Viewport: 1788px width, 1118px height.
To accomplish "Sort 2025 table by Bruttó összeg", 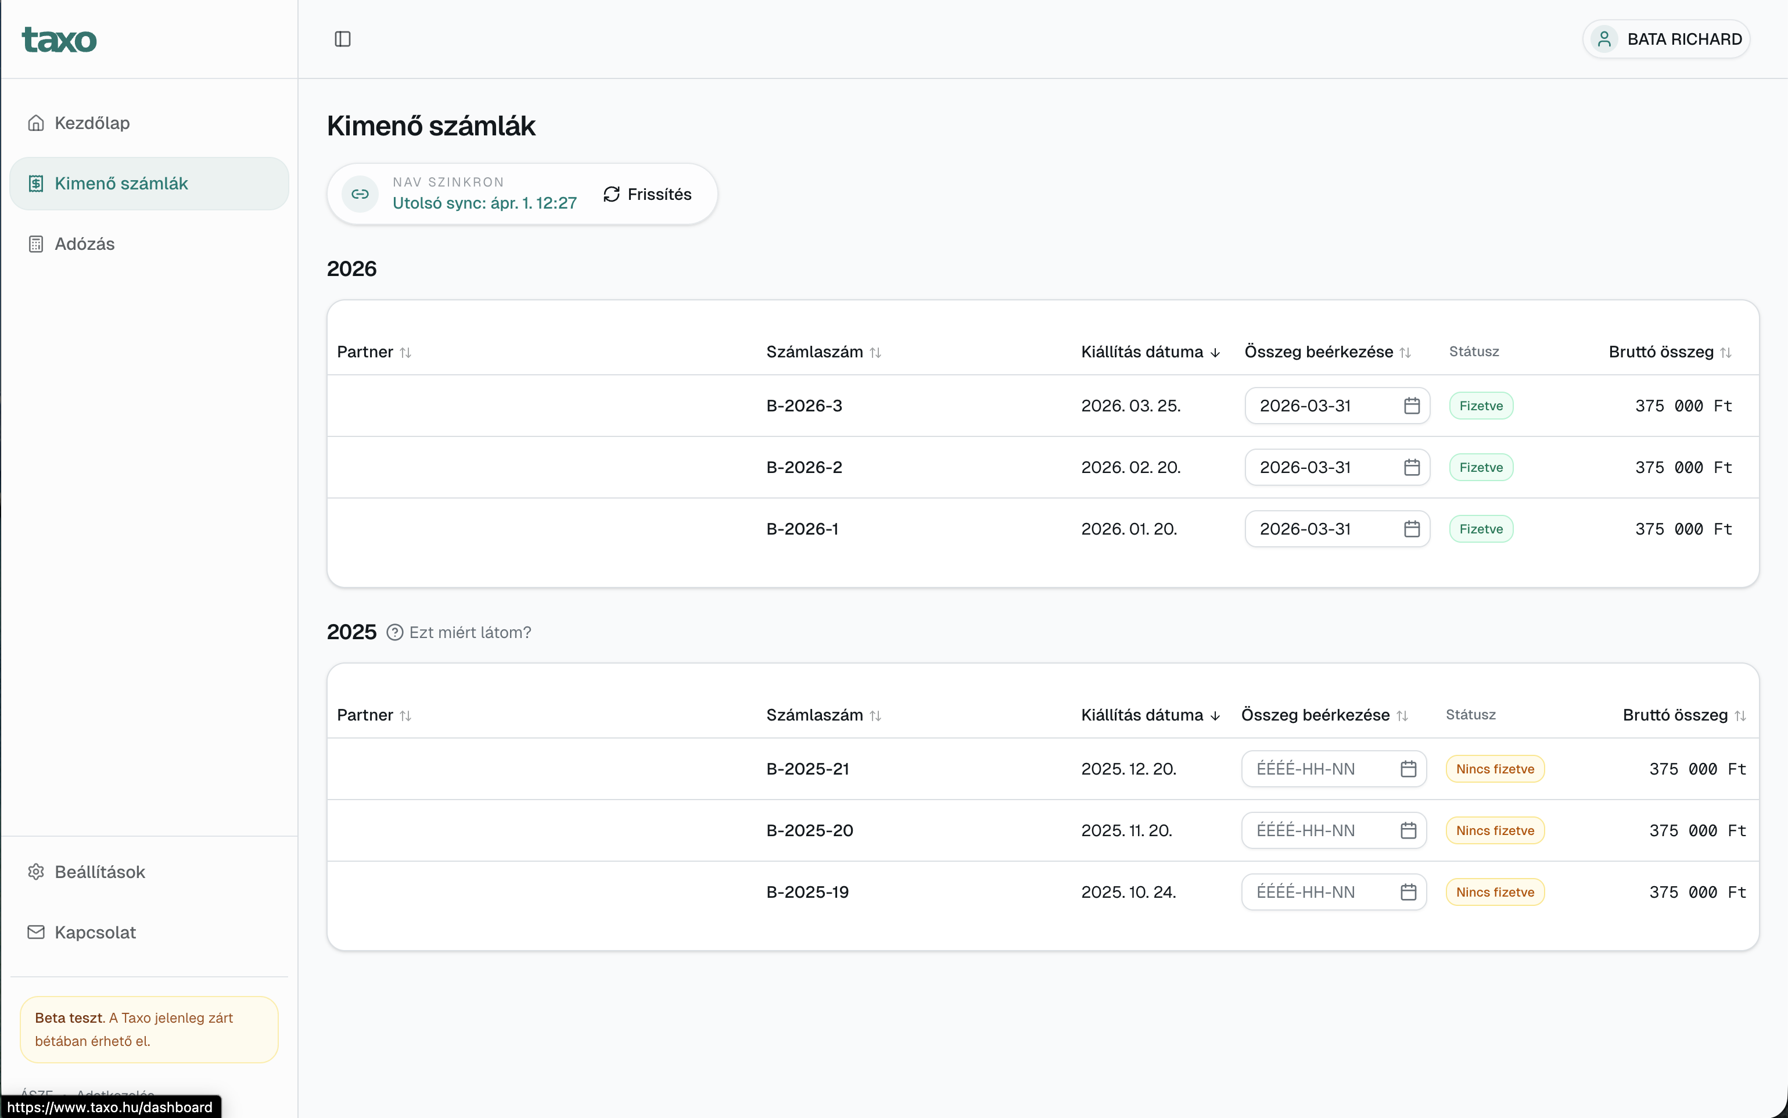I will [x=1683, y=715].
